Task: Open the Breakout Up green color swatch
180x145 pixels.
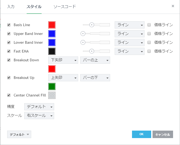Action: (52, 87)
